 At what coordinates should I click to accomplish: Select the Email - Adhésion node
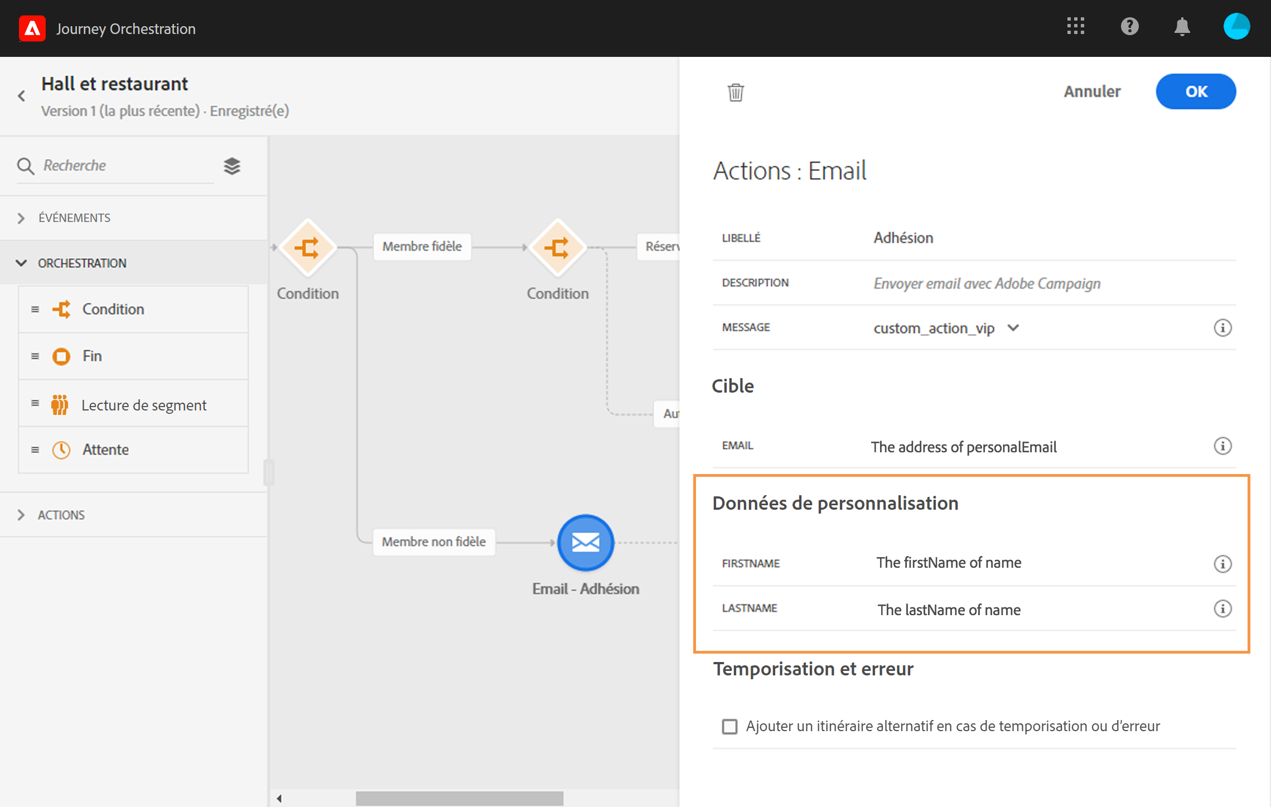coord(586,542)
